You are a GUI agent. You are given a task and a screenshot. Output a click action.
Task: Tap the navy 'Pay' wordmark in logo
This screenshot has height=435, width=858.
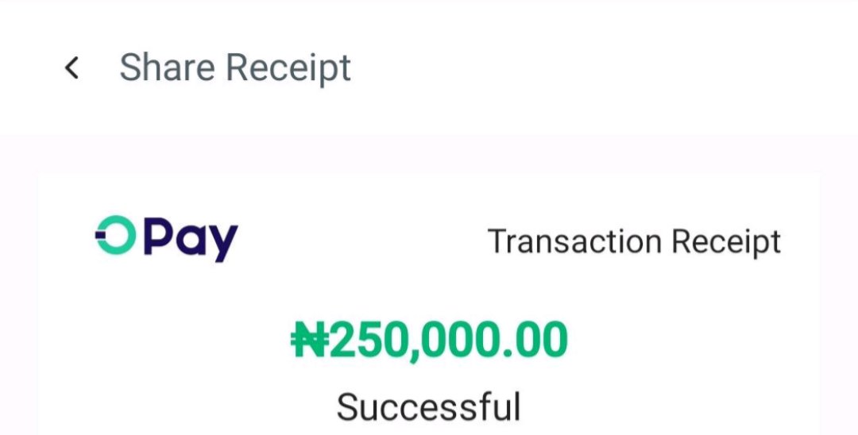pyautogui.click(x=191, y=239)
